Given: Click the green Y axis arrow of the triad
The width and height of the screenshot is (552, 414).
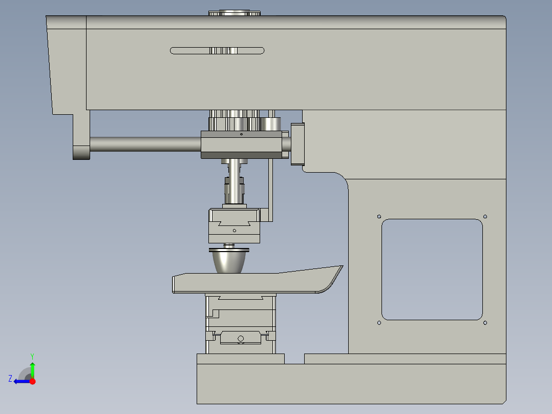Looking at the screenshot, I should tap(32, 368).
